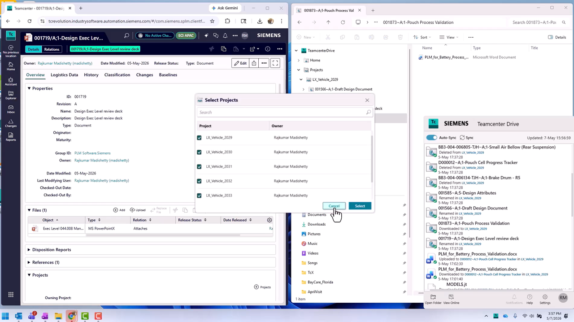The height and width of the screenshot is (322, 574).
Task: Click the search magnifier in Teamcenter header
Action: click(x=127, y=35)
